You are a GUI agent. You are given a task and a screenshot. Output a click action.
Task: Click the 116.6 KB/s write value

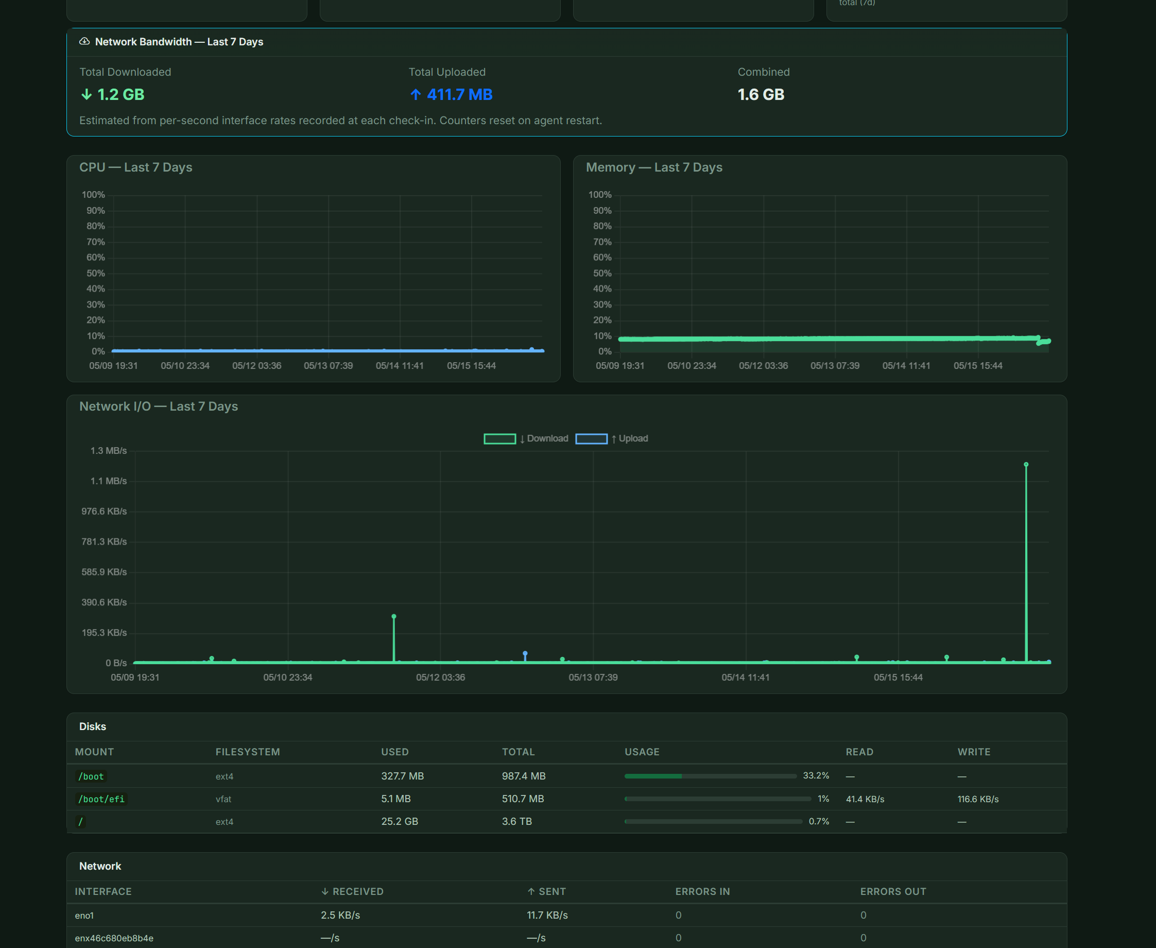[x=978, y=799]
